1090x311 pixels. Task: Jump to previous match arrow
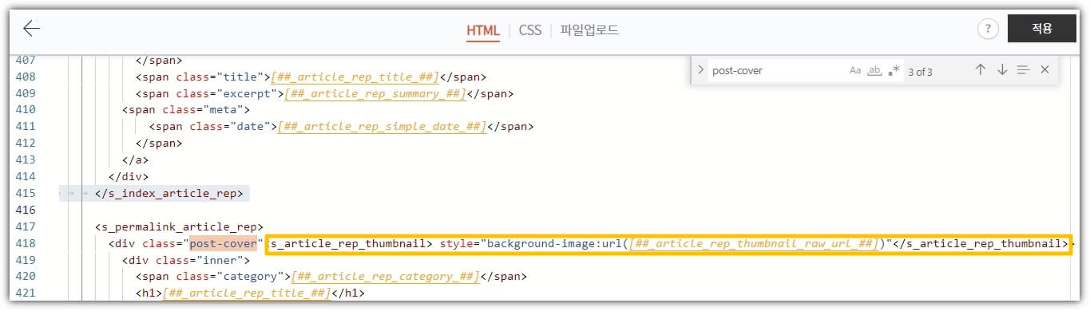[x=981, y=70]
